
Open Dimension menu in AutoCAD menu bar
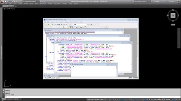pyautogui.click(x=43, y=4)
